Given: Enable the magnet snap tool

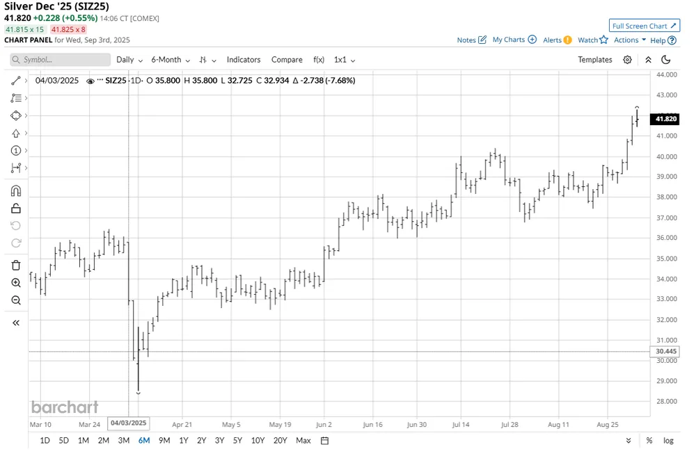Looking at the screenshot, I should (15, 190).
